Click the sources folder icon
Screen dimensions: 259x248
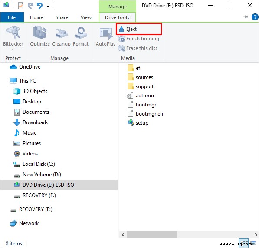[131, 77]
